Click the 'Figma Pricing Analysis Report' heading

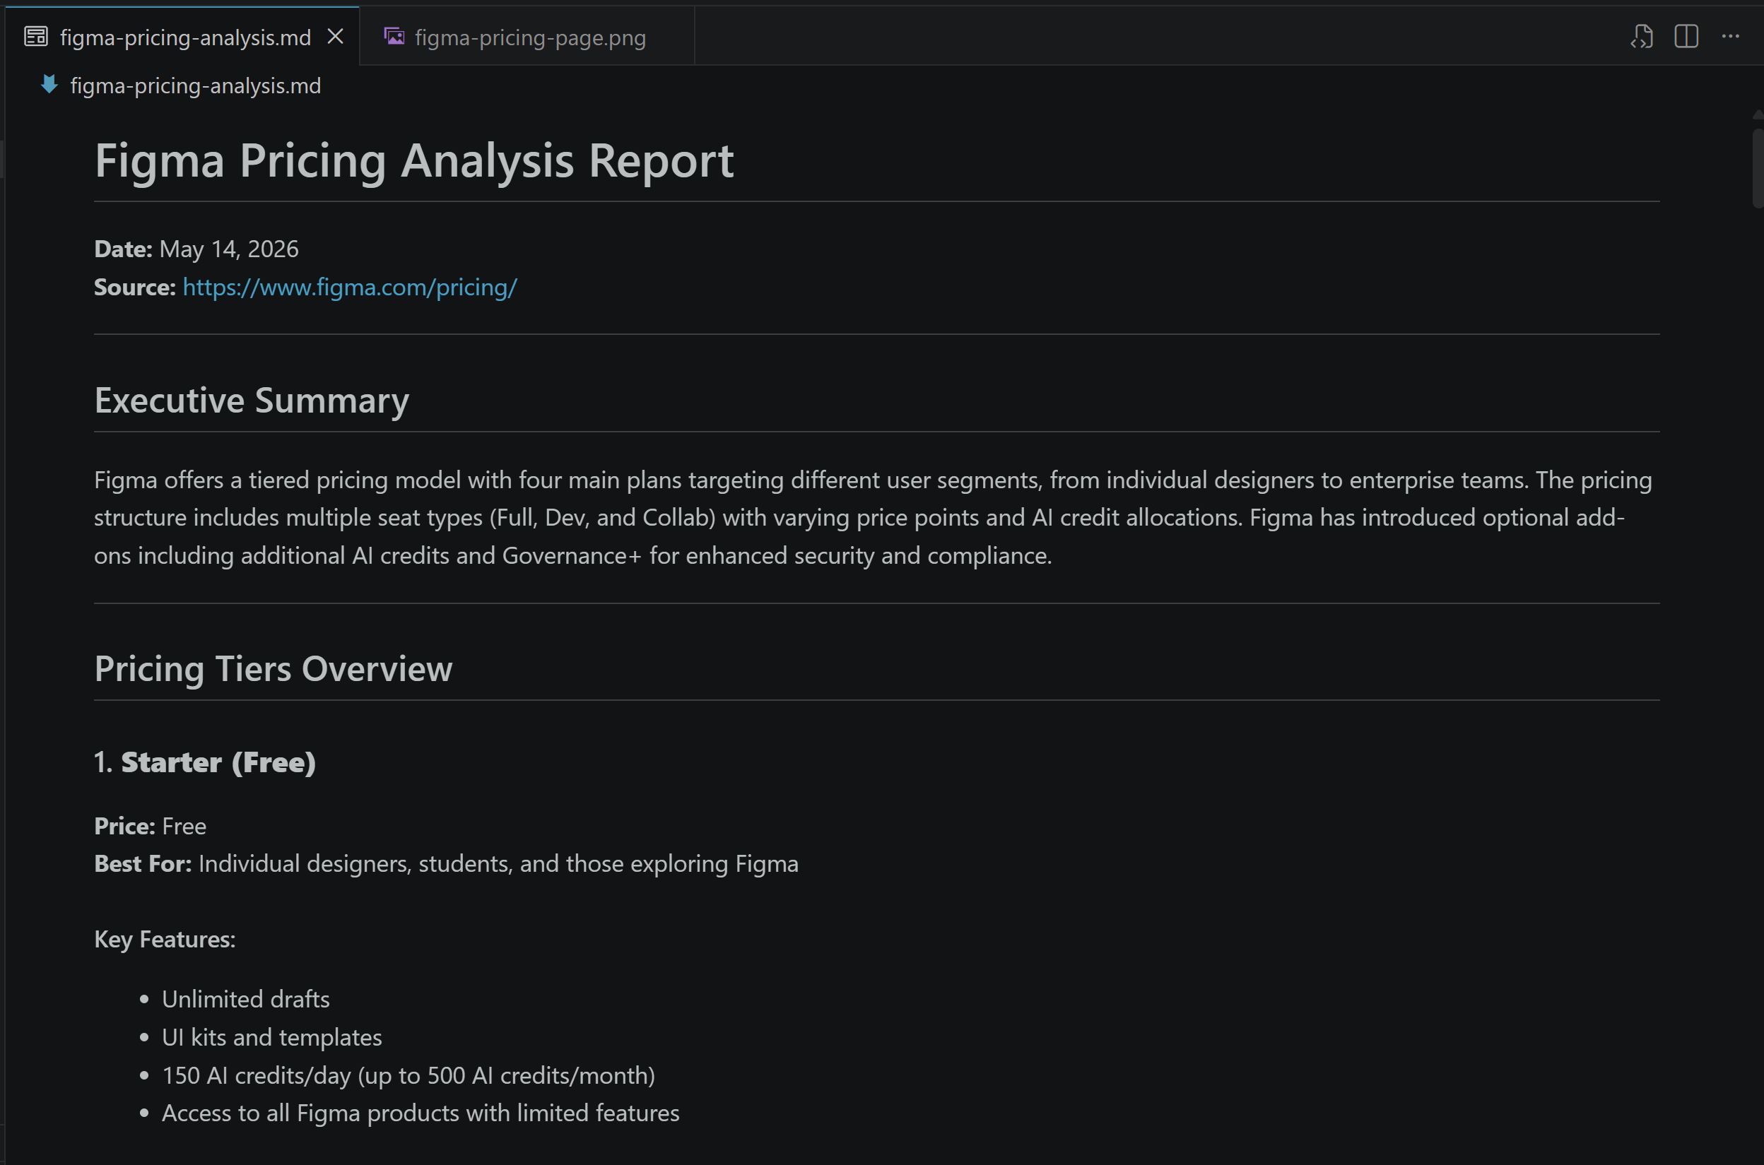coord(414,160)
